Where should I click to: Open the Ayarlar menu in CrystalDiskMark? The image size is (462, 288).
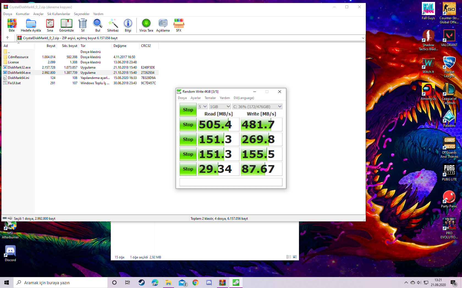pyautogui.click(x=196, y=98)
